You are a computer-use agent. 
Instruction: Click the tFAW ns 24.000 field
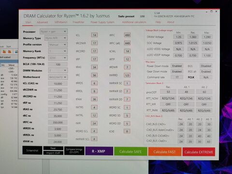58,142
